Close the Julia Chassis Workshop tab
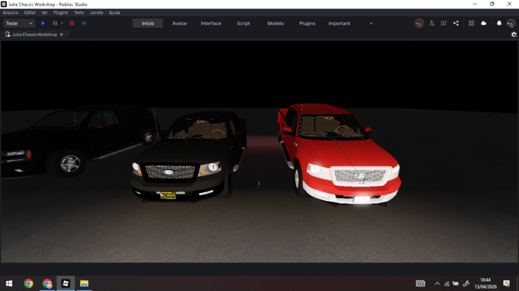The height and width of the screenshot is (291, 519). 62,34
